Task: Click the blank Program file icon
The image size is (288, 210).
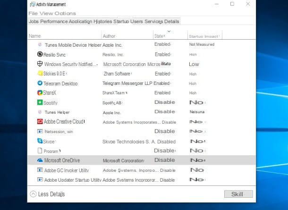Action: [x=40, y=151]
